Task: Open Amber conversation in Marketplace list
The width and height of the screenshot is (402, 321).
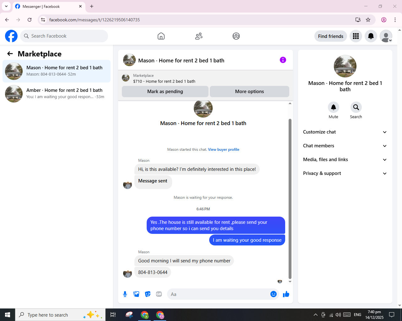Action: [57, 94]
